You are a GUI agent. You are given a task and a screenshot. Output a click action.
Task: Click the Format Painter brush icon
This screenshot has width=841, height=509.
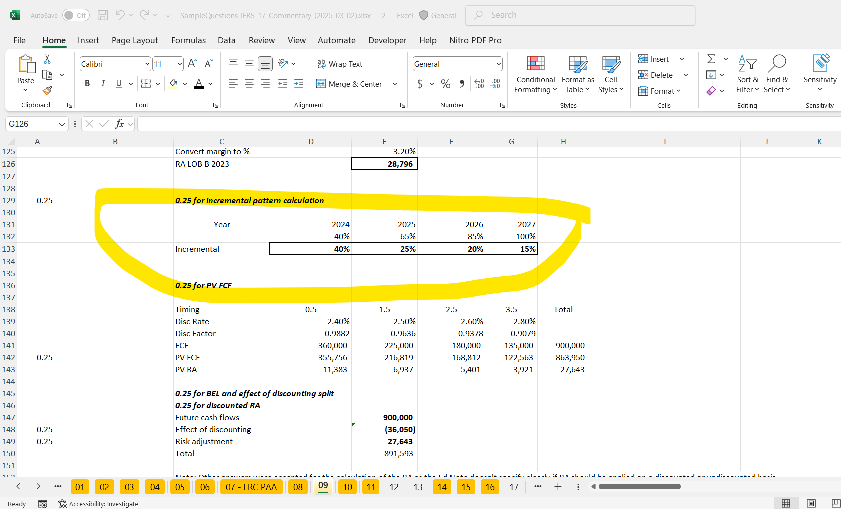click(x=47, y=90)
